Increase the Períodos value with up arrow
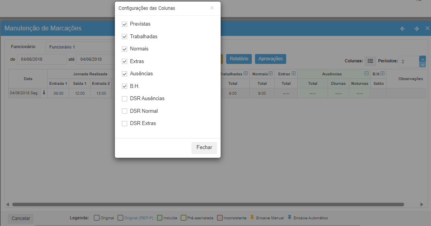The image size is (431, 226). point(422,58)
